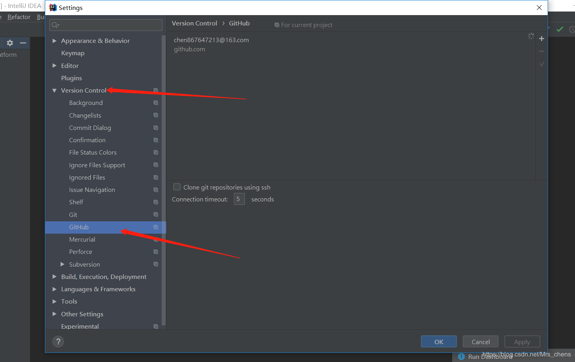Collapse the Version Control section
Image resolution: width=575 pixels, height=362 pixels.
(x=54, y=91)
